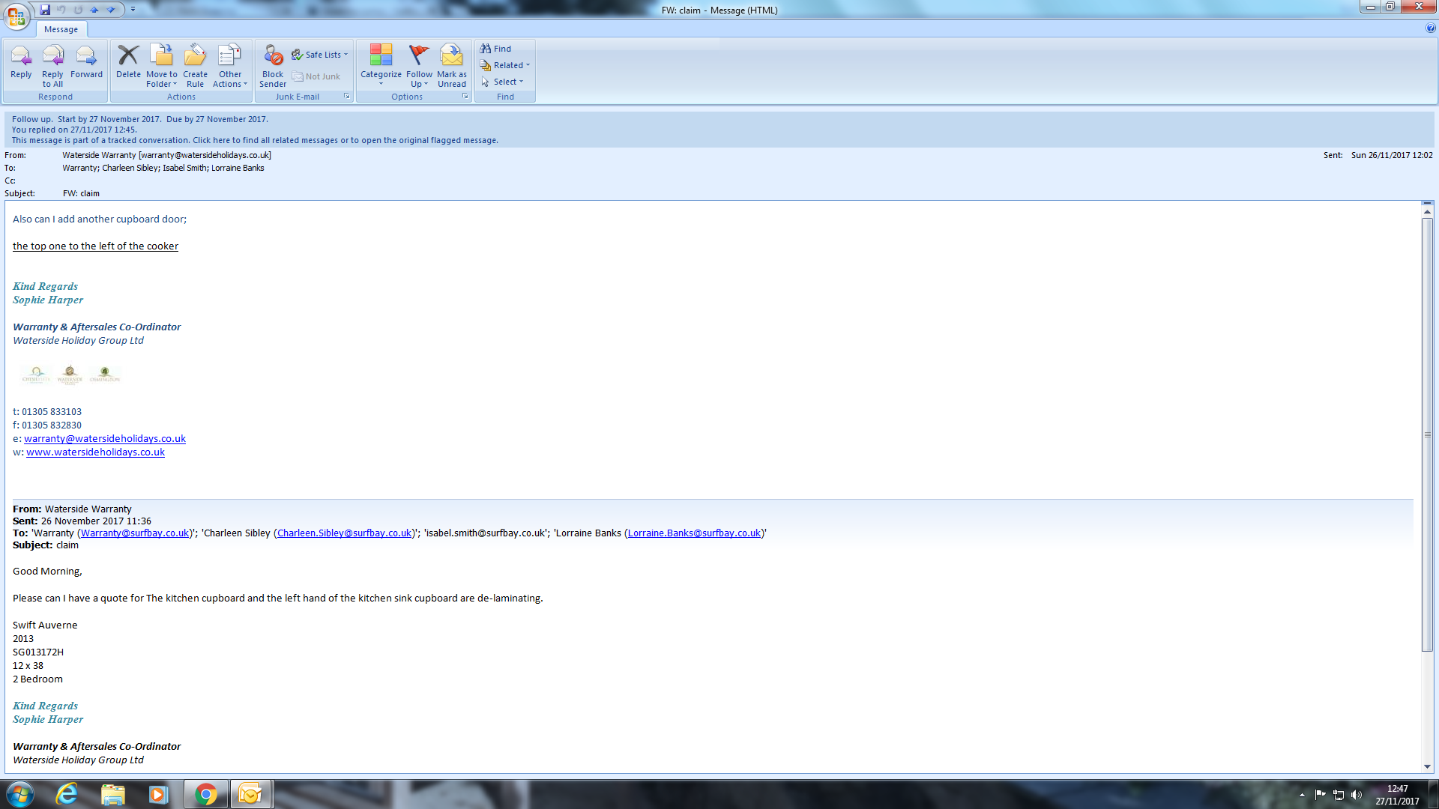
Task: Expand the Follow Up flag menu
Action: point(419,79)
